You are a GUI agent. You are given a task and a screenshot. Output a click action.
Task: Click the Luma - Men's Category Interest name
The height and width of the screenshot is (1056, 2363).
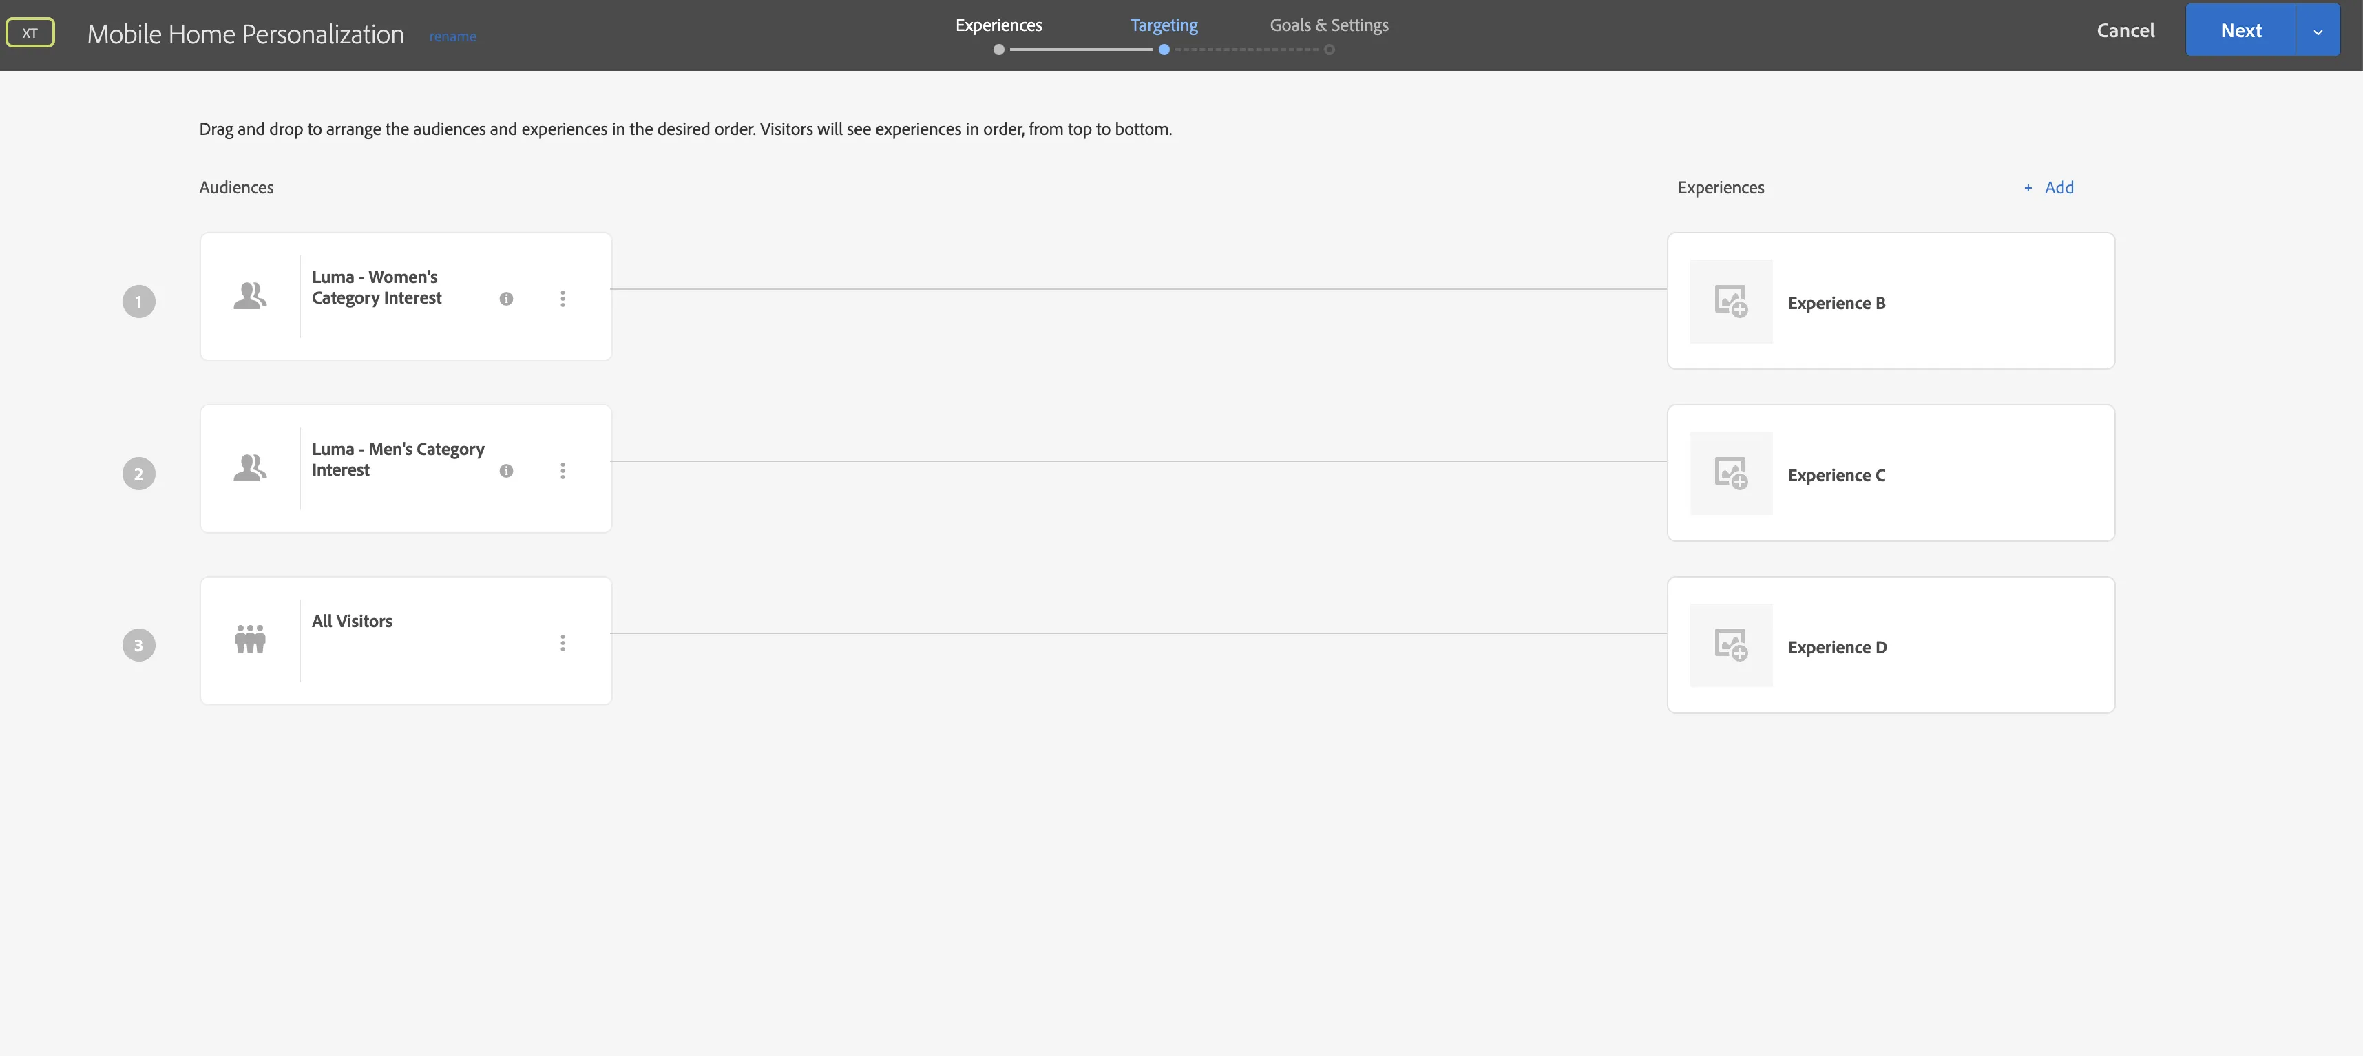[x=397, y=458]
